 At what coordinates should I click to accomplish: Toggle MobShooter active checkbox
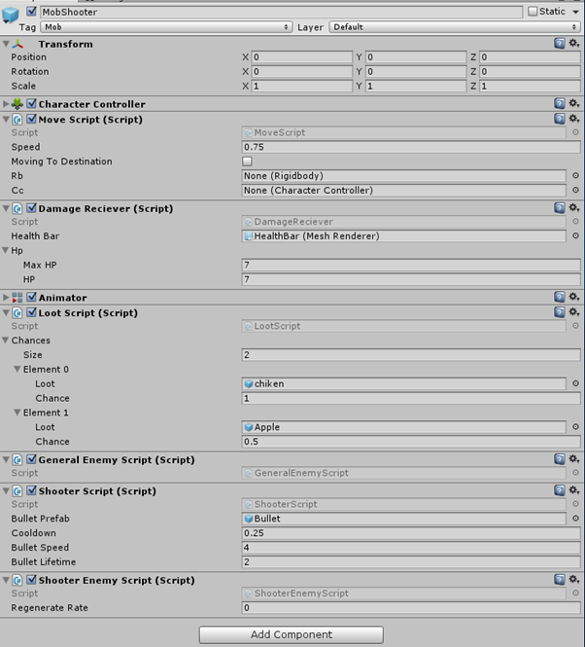click(31, 11)
